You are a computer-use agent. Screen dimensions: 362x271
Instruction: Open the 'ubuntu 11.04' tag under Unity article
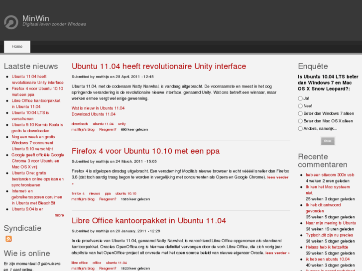coord(103,124)
